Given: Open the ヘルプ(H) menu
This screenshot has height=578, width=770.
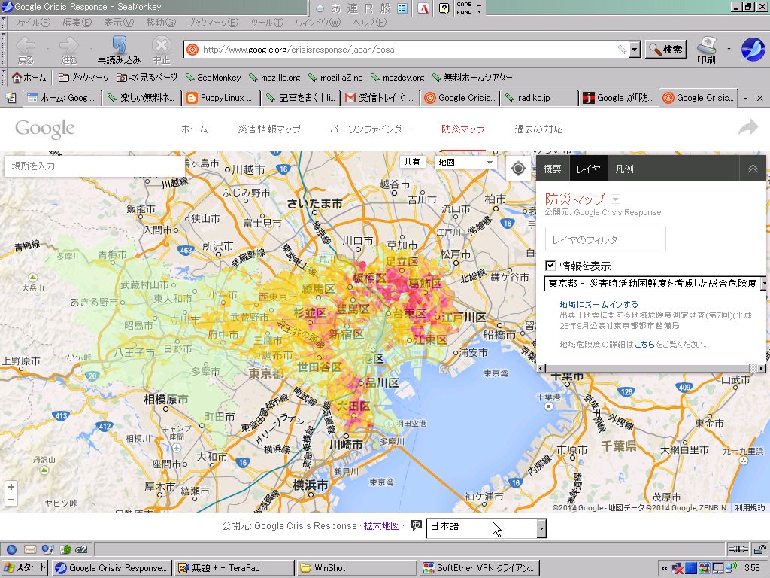Looking at the screenshot, I should 369,23.
